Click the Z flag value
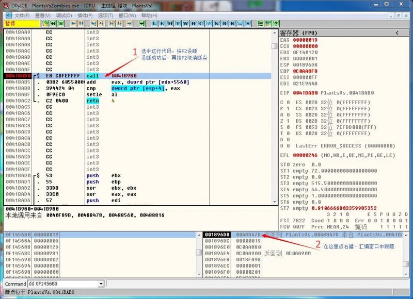 click(x=288, y=121)
